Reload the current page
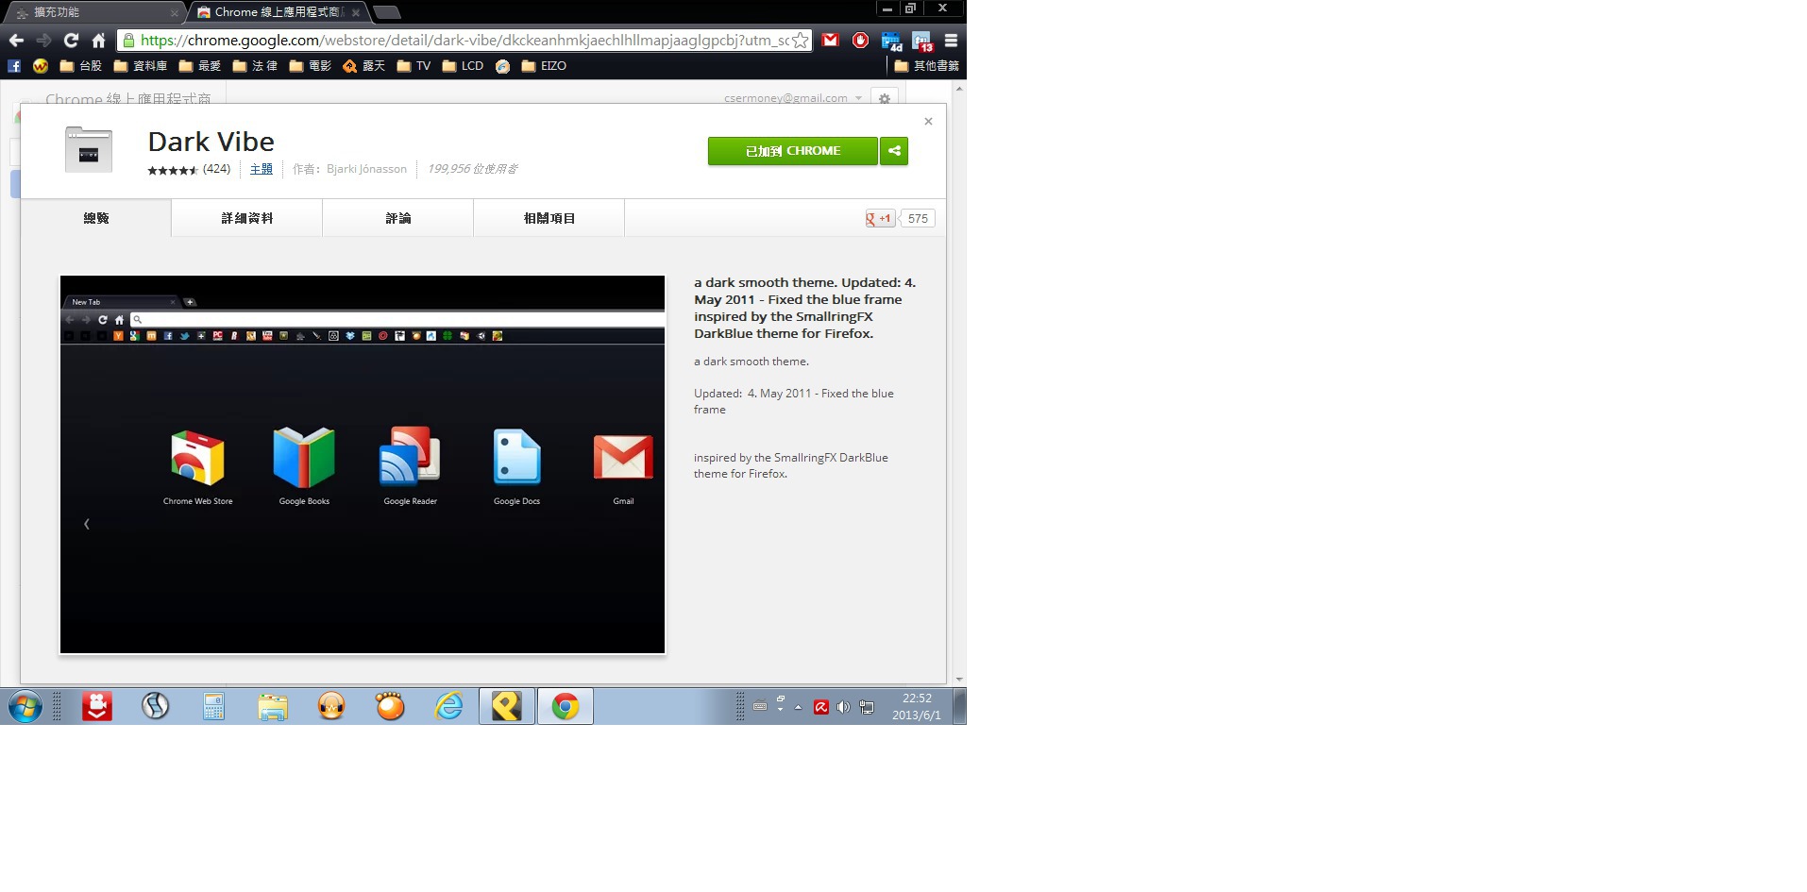The height and width of the screenshot is (892, 1807). [71, 41]
